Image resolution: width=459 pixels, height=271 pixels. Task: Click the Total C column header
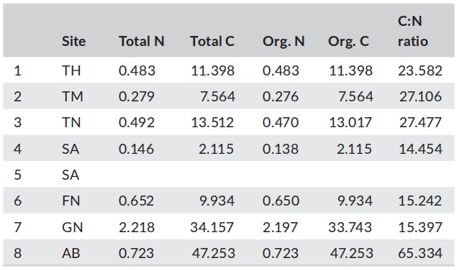pyautogui.click(x=212, y=41)
